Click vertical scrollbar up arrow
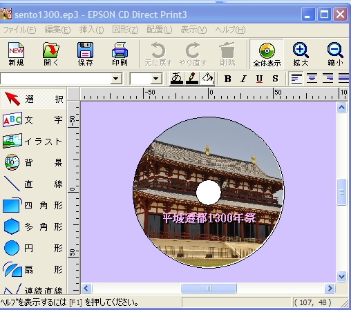351x310 pixels. [341, 107]
